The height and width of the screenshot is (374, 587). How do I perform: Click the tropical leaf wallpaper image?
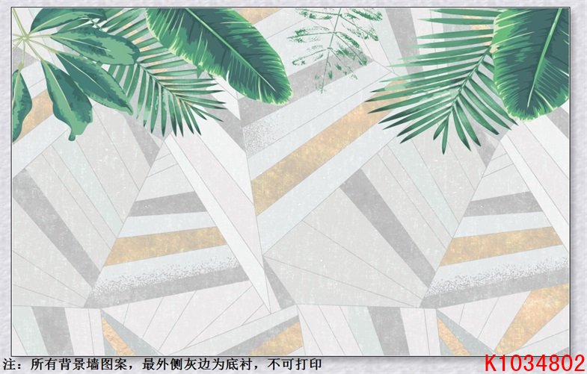pyautogui.click(x=291, y=181)
